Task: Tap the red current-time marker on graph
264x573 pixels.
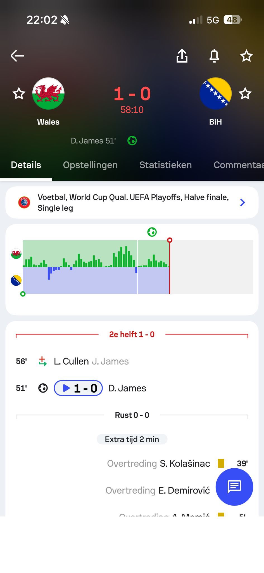Action: coord(170,240)
